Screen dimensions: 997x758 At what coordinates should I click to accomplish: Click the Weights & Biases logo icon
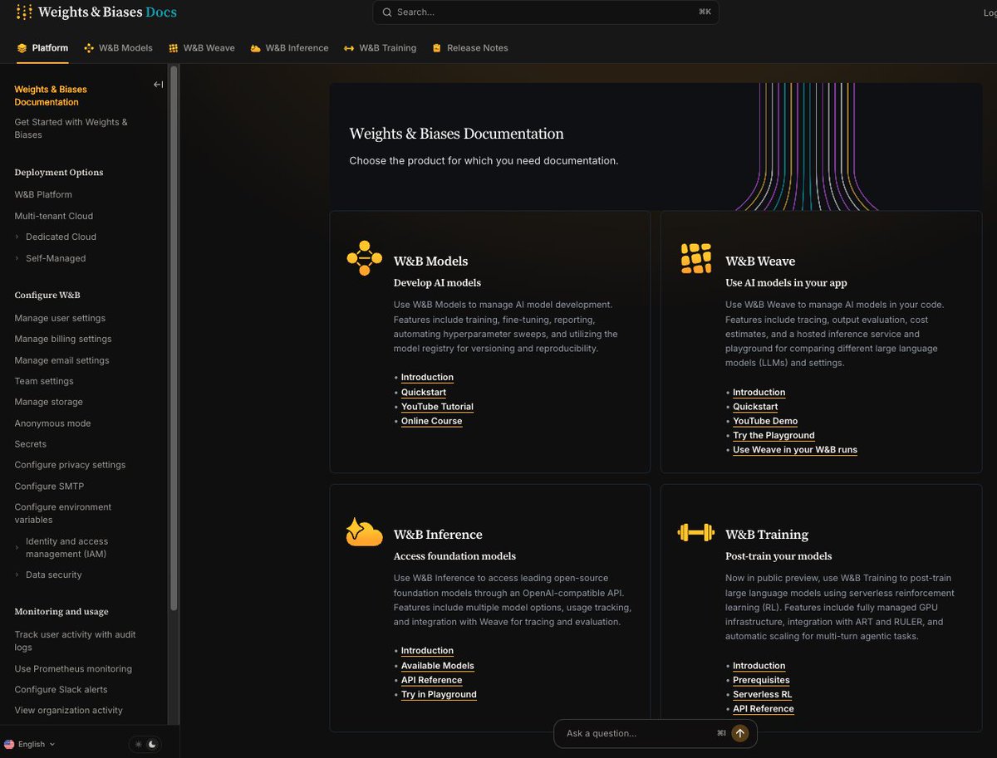[x=24, y=12]
